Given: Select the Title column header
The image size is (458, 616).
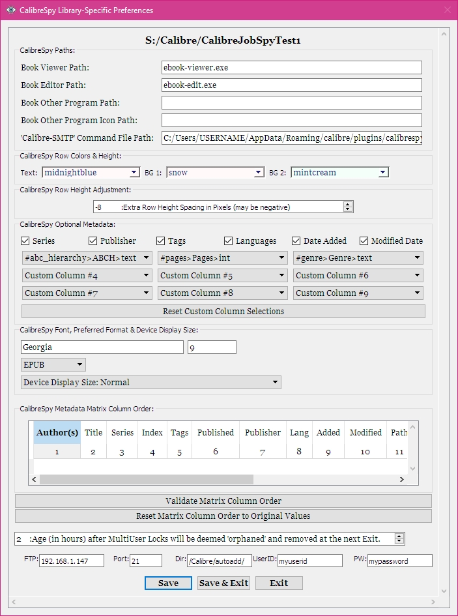Looking at the screenshot, I should 93,433.
